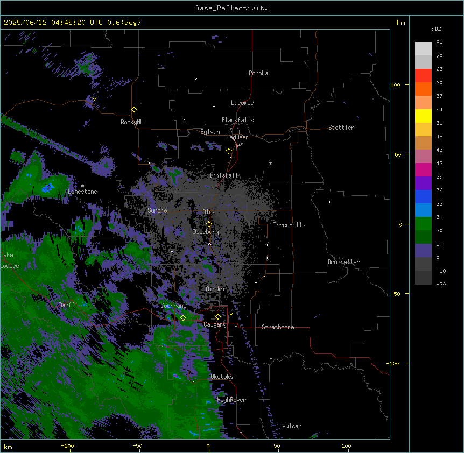Click the Stettler label
Screen dimensions: 464x453
(341, 128)
